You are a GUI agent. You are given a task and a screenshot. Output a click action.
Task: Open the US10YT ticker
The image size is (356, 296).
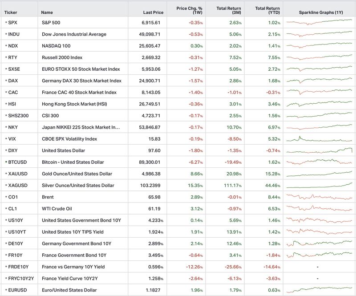[x=17, y=232]
